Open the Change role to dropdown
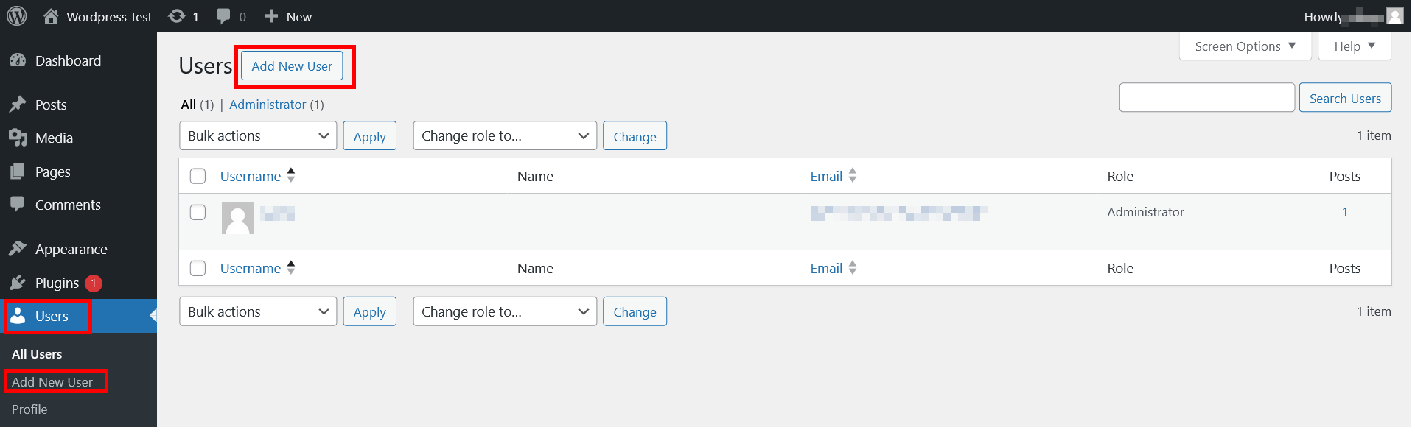The width and height of the screenshot is (1415, 427). point(504,135)
